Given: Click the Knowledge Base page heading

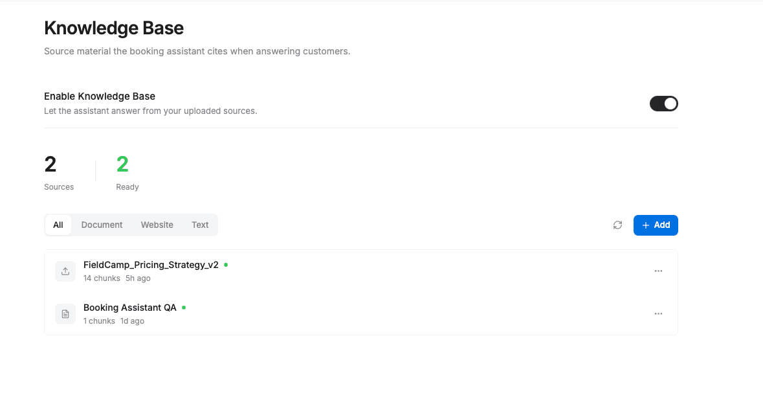Looking at the screenshot, I should [x=114, y=28].
